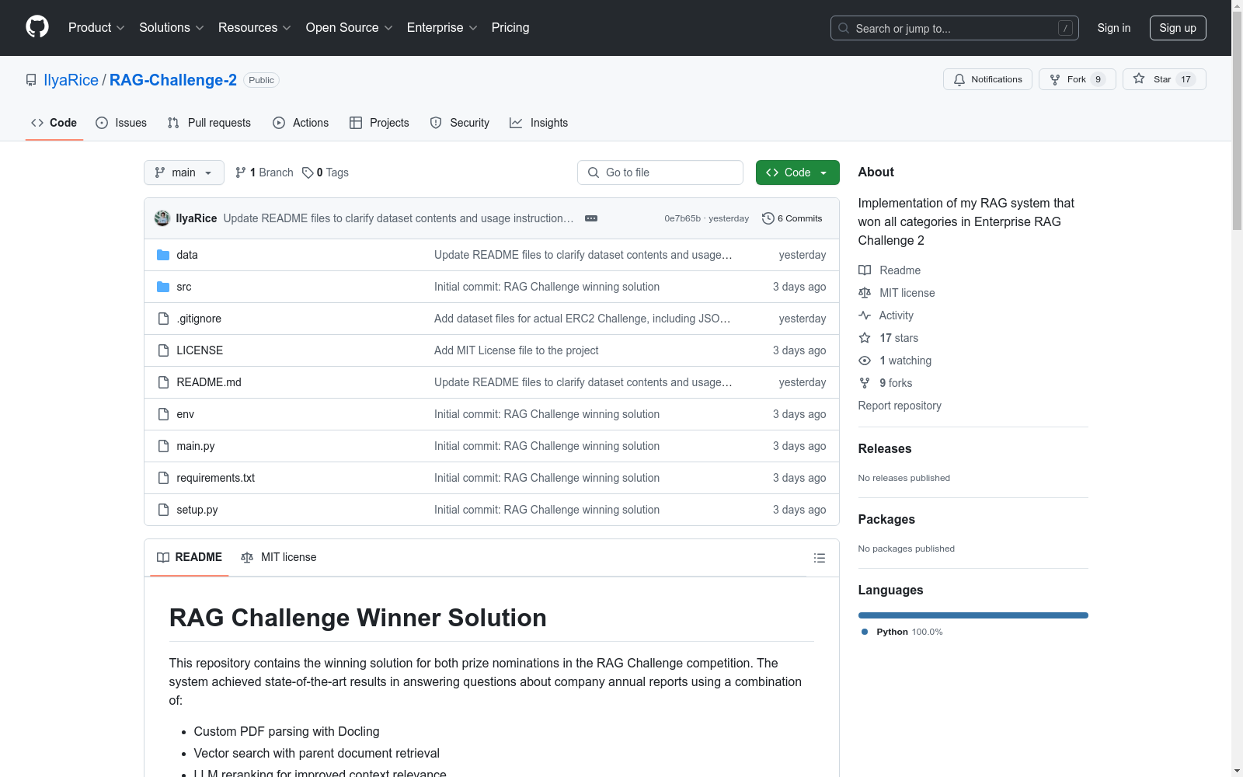This screenshot has width=1243, height=777.
Task: Click the LICENSE file icon
Action: 163,350
